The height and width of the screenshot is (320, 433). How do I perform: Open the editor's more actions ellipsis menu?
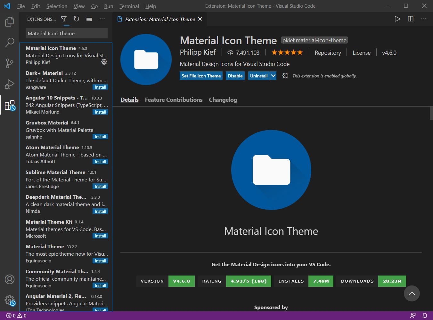pyautogui.click(x=423, y=19)
